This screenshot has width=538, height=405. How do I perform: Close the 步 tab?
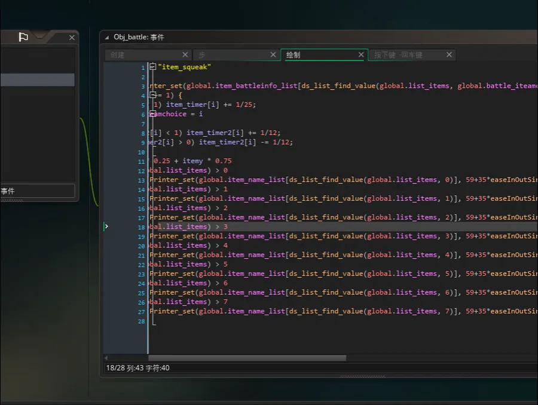tap(273, 54)
